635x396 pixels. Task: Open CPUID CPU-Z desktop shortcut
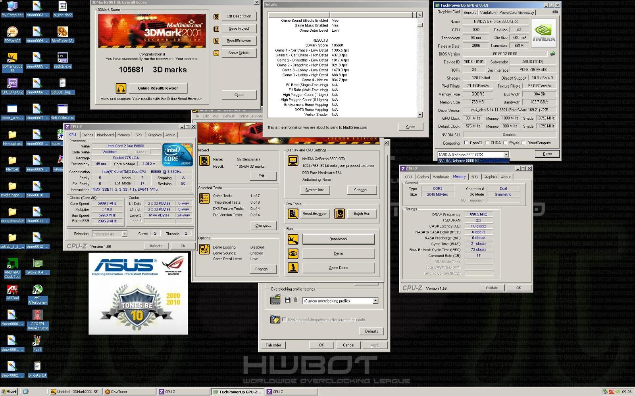(x=12, y=86)
